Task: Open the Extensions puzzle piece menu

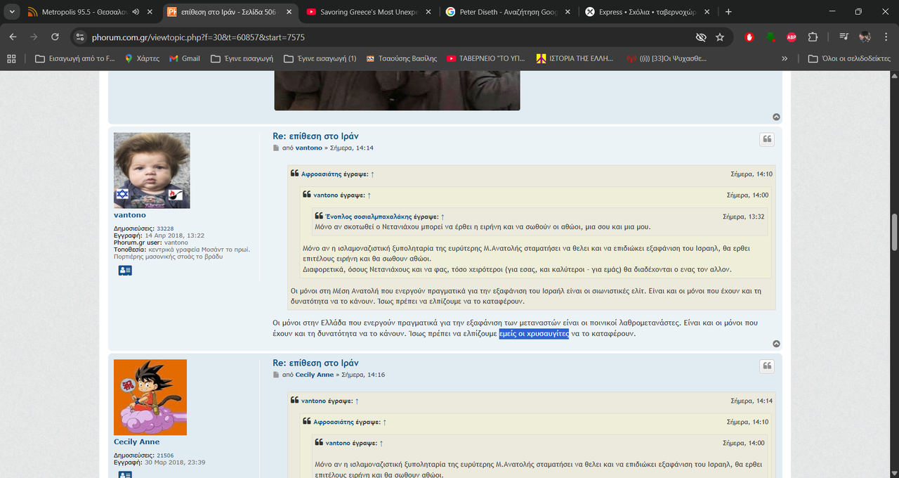Action: tap(813, 37)
